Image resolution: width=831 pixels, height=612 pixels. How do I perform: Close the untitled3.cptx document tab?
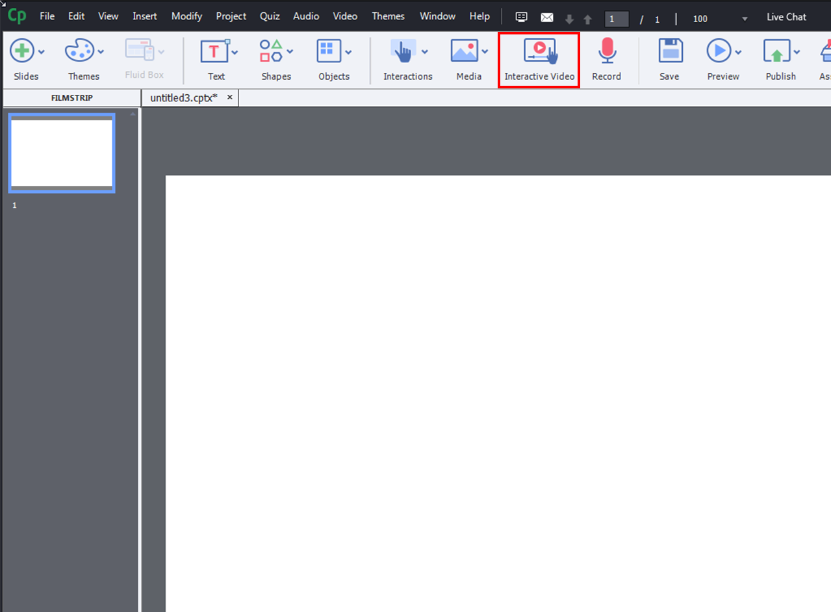[x=229, y=97]
